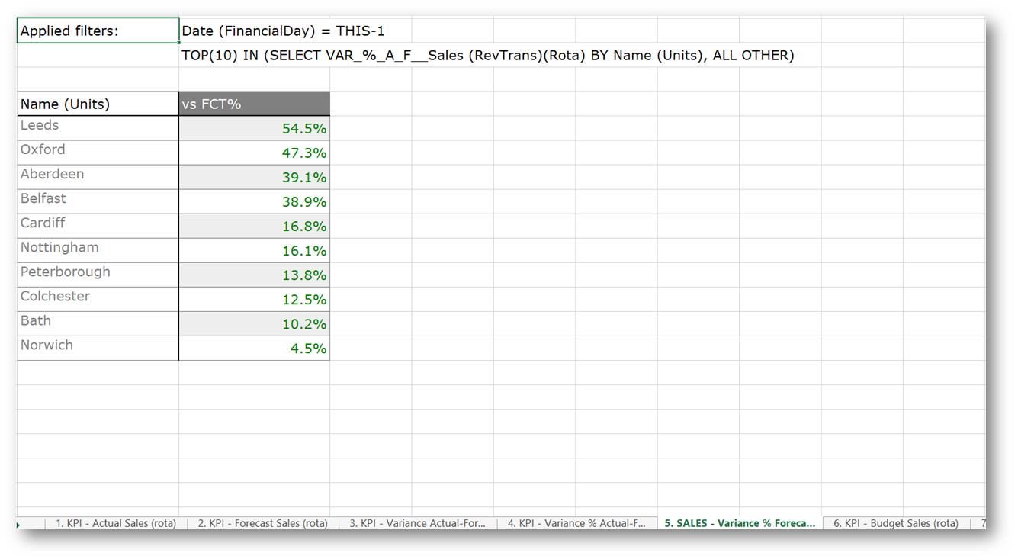Click the partially visible sheet tab 7
The width and height of the screenshot is (1018, 556).
click(x=981, y=523)
